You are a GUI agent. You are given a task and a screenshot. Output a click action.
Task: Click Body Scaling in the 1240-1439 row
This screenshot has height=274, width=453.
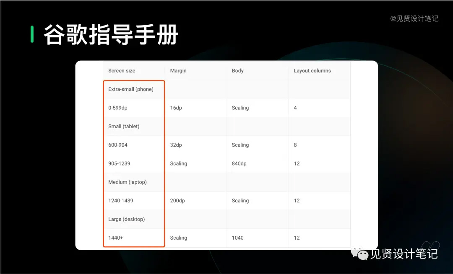click(240, 200)
